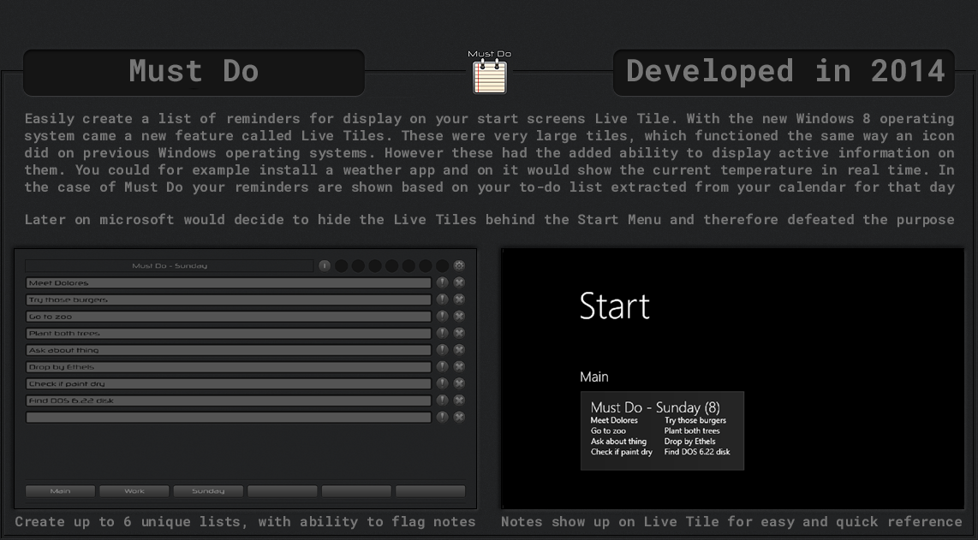Screen dimensions: 978x540
Task: Flag the 'Check if paint dry' note
Action: click(x=442, y=383)
